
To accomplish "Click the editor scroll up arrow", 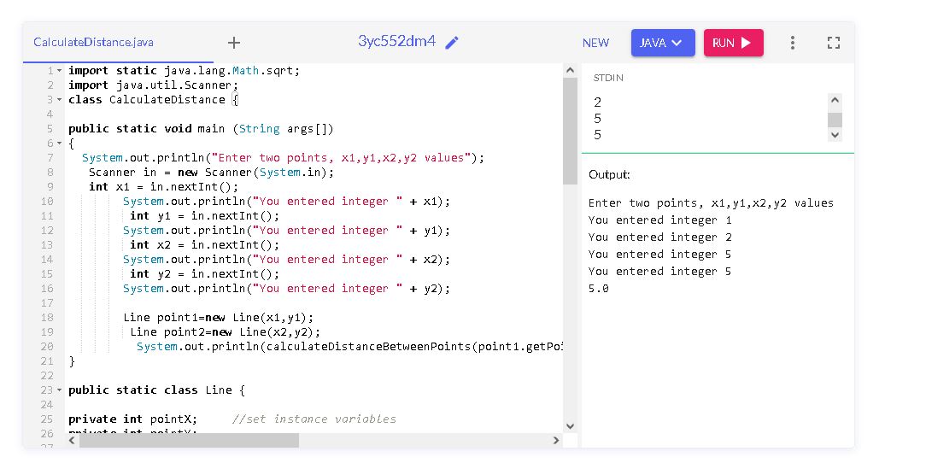I will pos(570,69).
